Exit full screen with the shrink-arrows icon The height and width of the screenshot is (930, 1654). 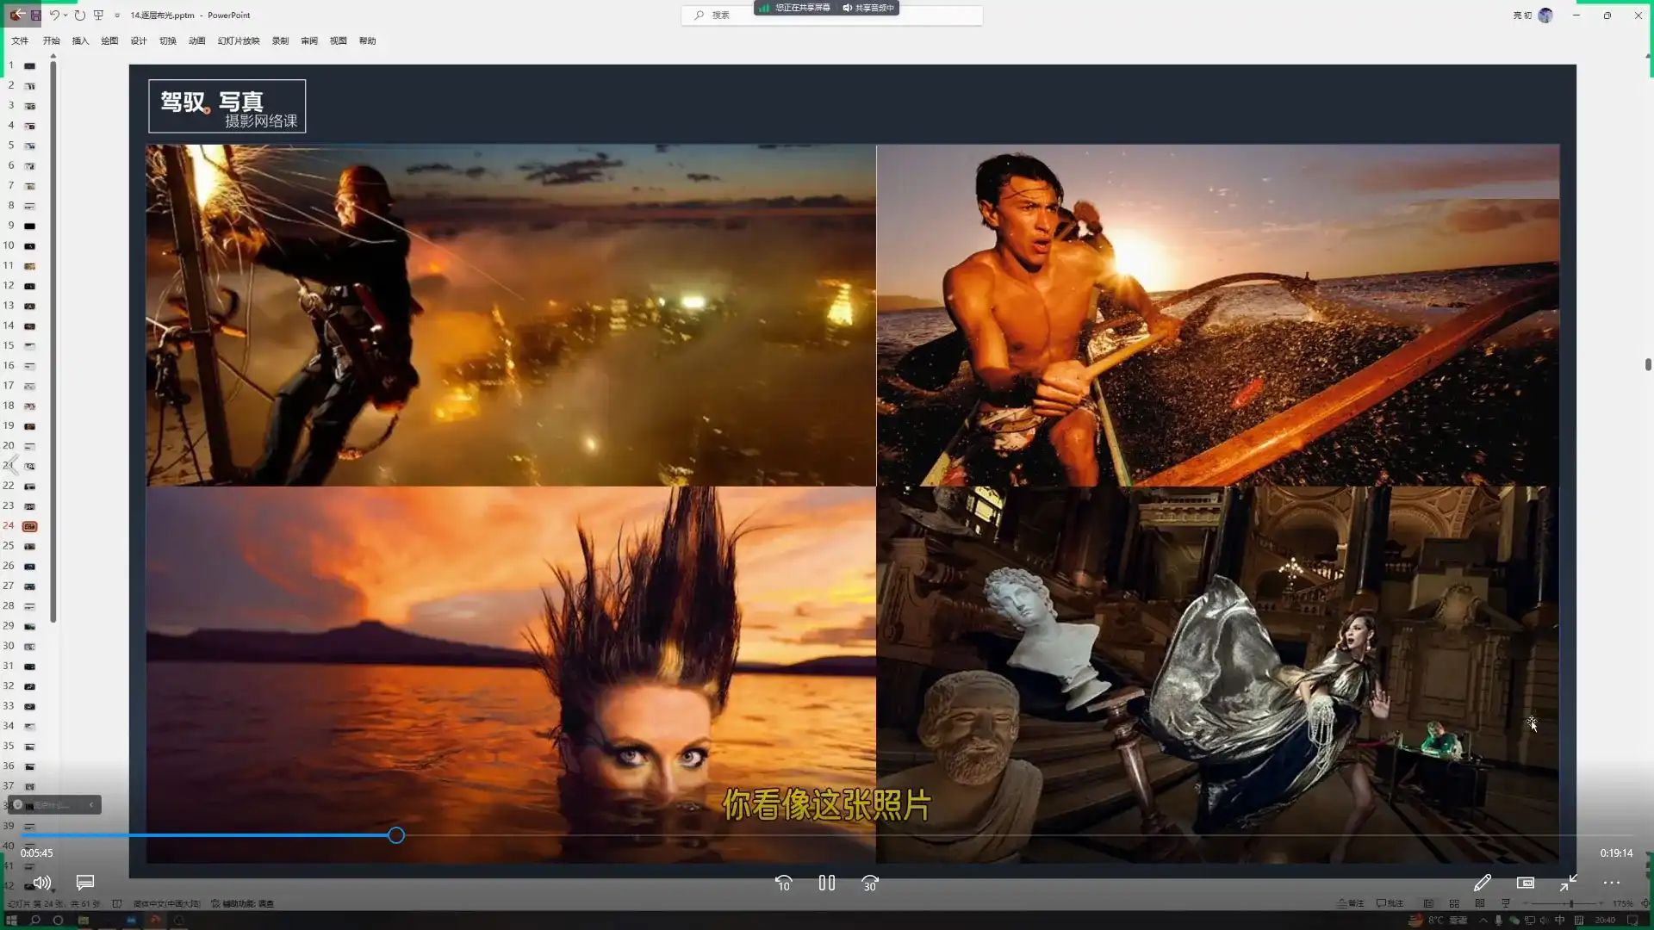pos(1568,883)
